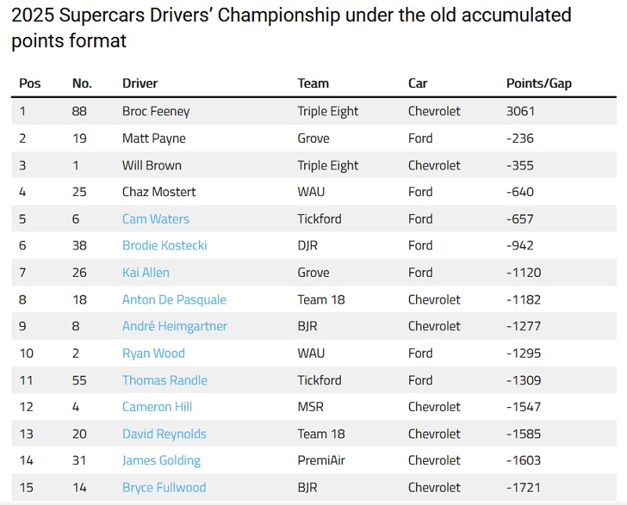Open Ryan Wood's profile link
Viewport: 627px width, 505px height.
coord(153,353)
